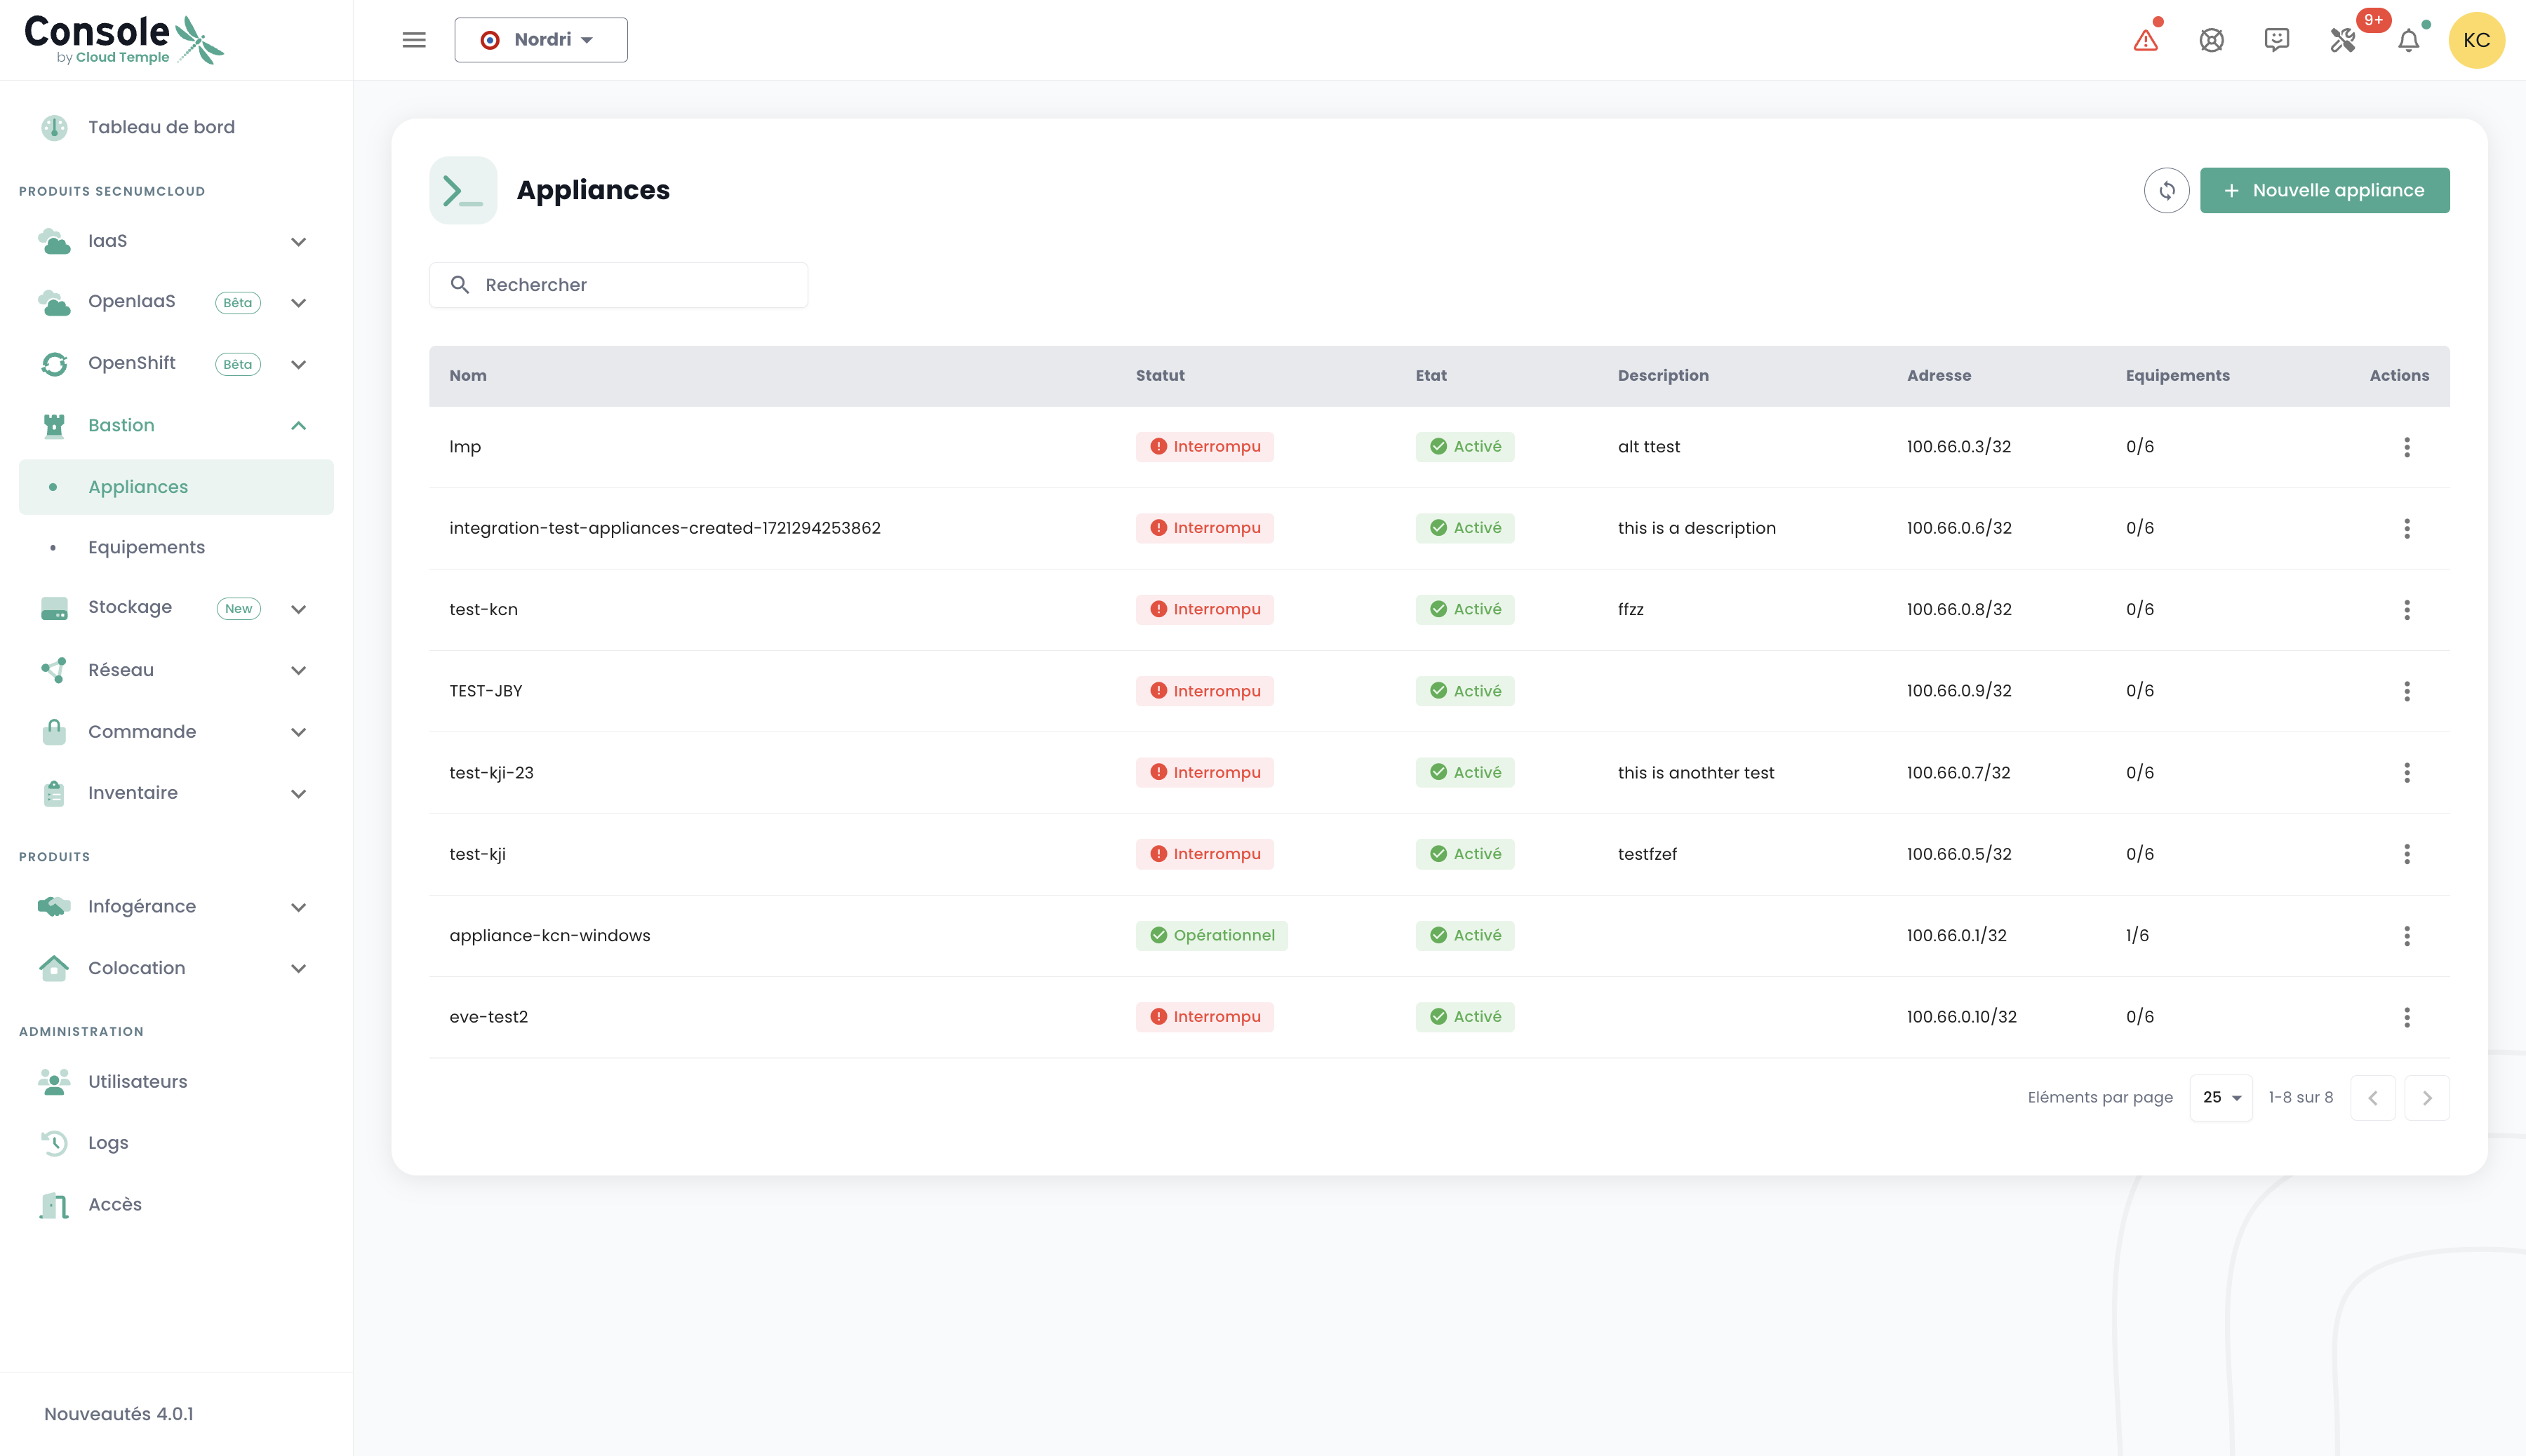The height and width of the screenshot is (1456, 2526).
Task: Go to Equipements in sidebar
Action: tap(146, 547)
